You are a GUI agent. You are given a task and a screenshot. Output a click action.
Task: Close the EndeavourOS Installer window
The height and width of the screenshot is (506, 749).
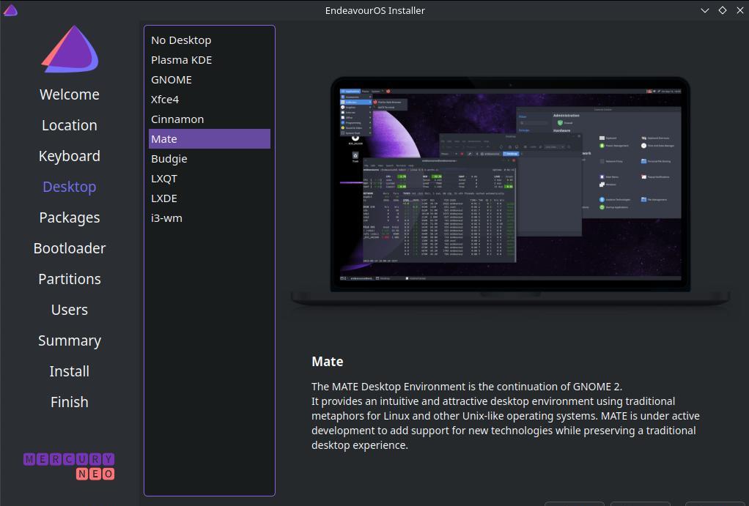740,10
